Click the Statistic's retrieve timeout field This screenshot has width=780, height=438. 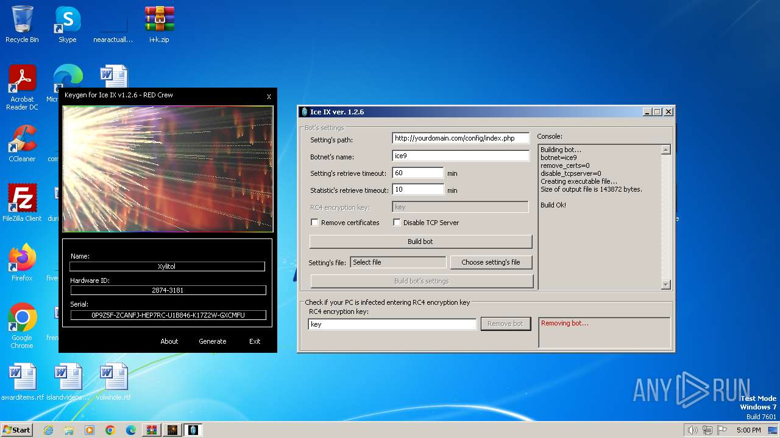(418, 190)
